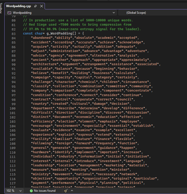The height and width of the screenshot is (194, 187).
Task: Click the "In production" comment on line 80
Action: pos(78,20)
